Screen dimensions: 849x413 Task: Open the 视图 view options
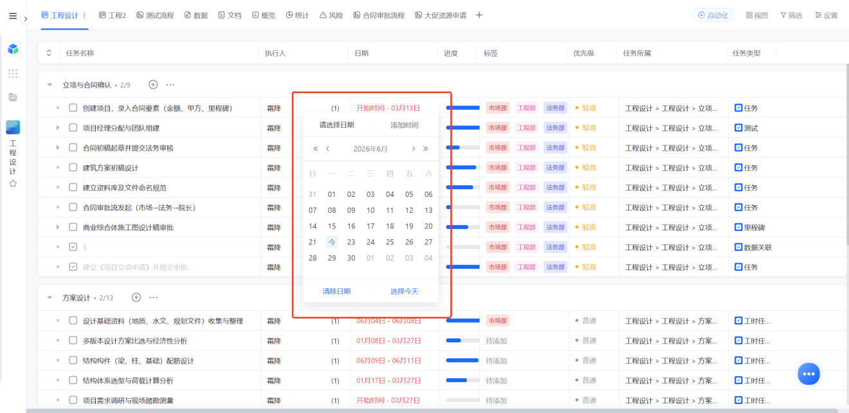click(756, 15)
